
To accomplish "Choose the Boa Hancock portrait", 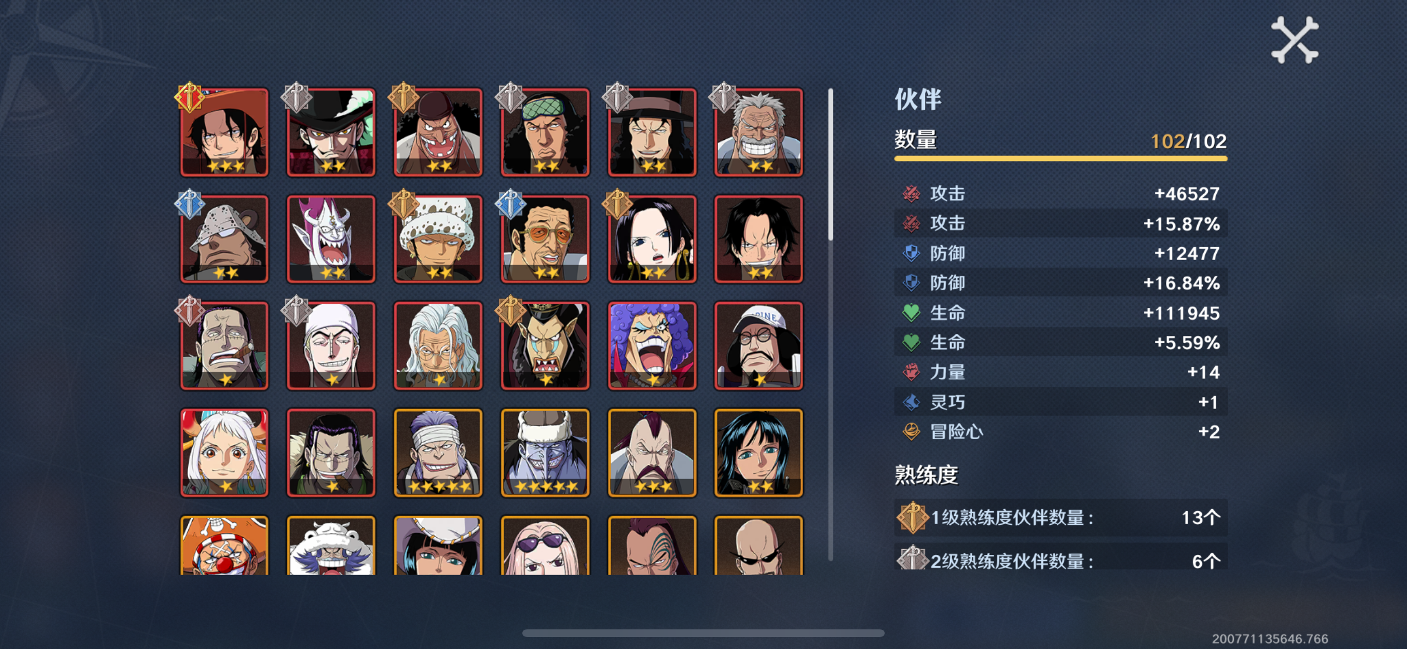I will (x=652, y=239).
